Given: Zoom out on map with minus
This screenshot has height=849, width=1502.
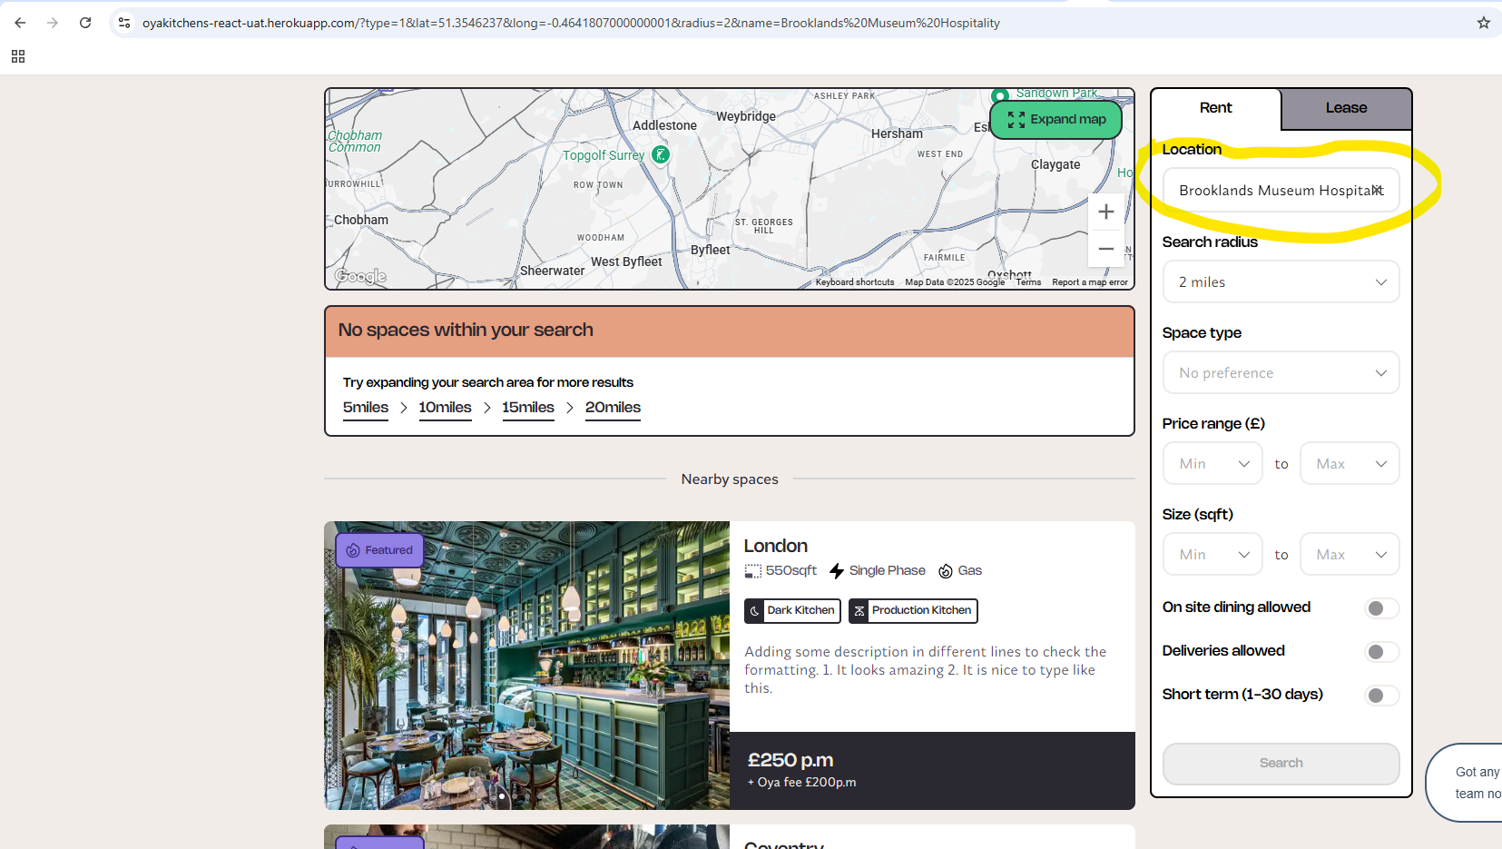Looking at the screenshot, I should tap(1105, 249).
